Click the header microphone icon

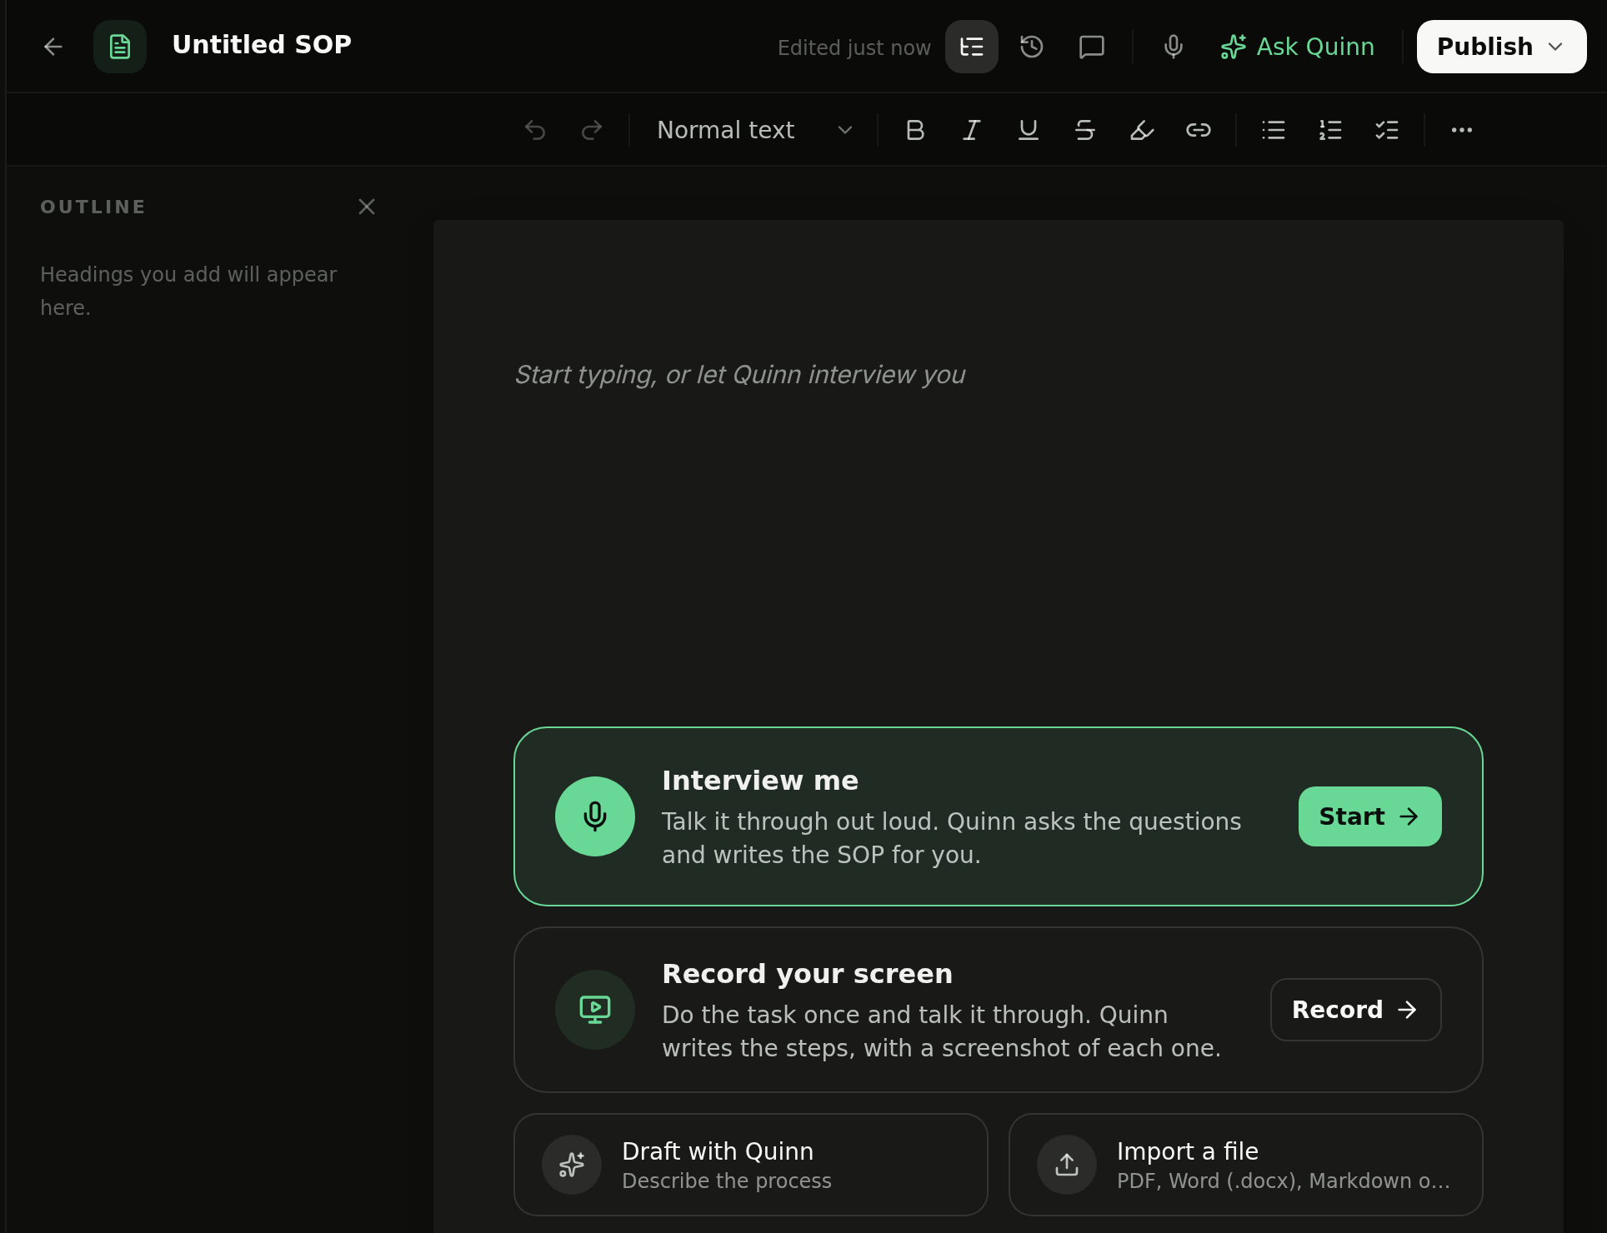[1174, 47]
